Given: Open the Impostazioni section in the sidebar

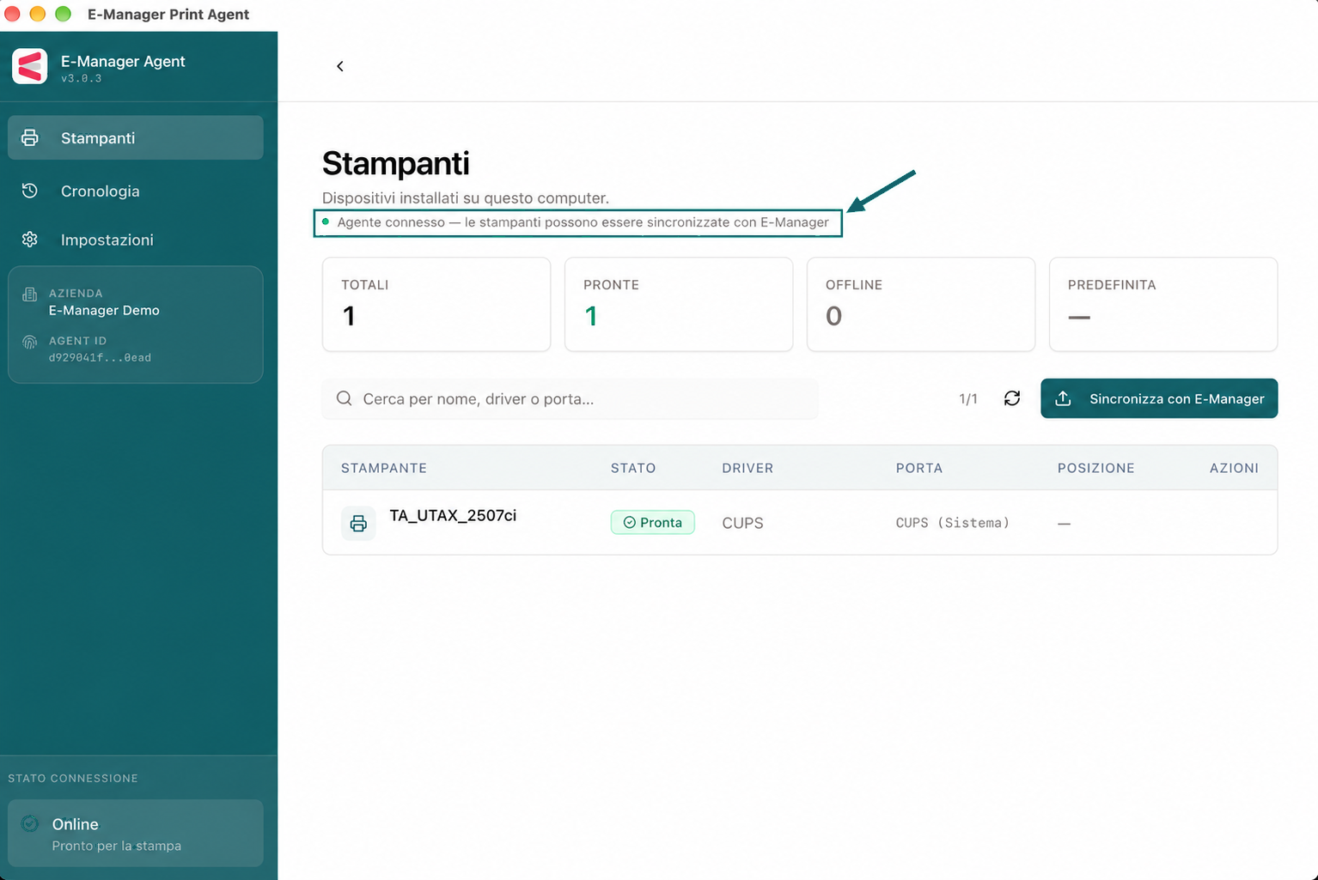Looking at the screenshot, I should (136, 240).
